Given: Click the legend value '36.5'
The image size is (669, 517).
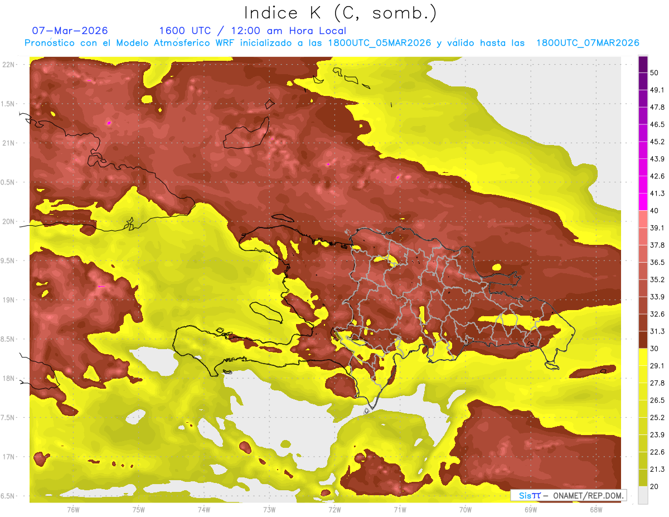Looking at the screenshot, I should coord(657,262).
